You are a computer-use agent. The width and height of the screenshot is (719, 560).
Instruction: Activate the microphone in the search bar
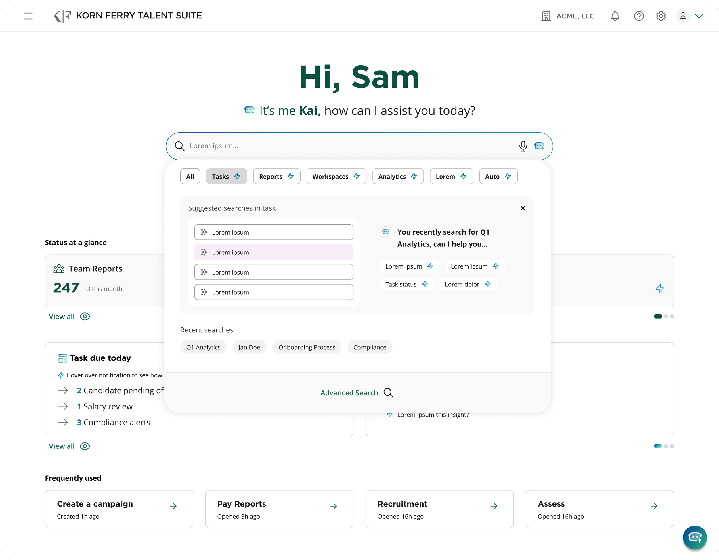(x=523, y=146)
